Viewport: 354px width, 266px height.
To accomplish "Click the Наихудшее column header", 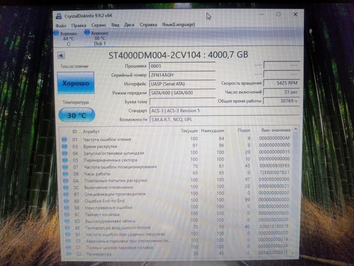I will tap(213, 131).
